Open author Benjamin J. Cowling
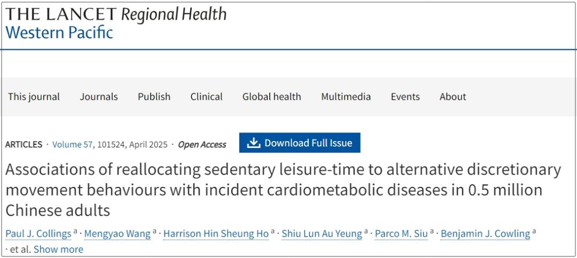Image resolution: width=577 pixels, height=258 pixels. pos(485,234)
